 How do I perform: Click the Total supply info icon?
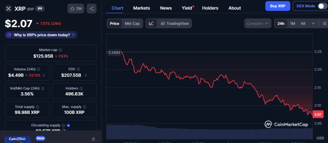click(37, 107)
